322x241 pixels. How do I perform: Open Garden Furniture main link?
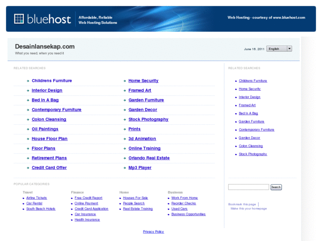[x=146, y=100]
